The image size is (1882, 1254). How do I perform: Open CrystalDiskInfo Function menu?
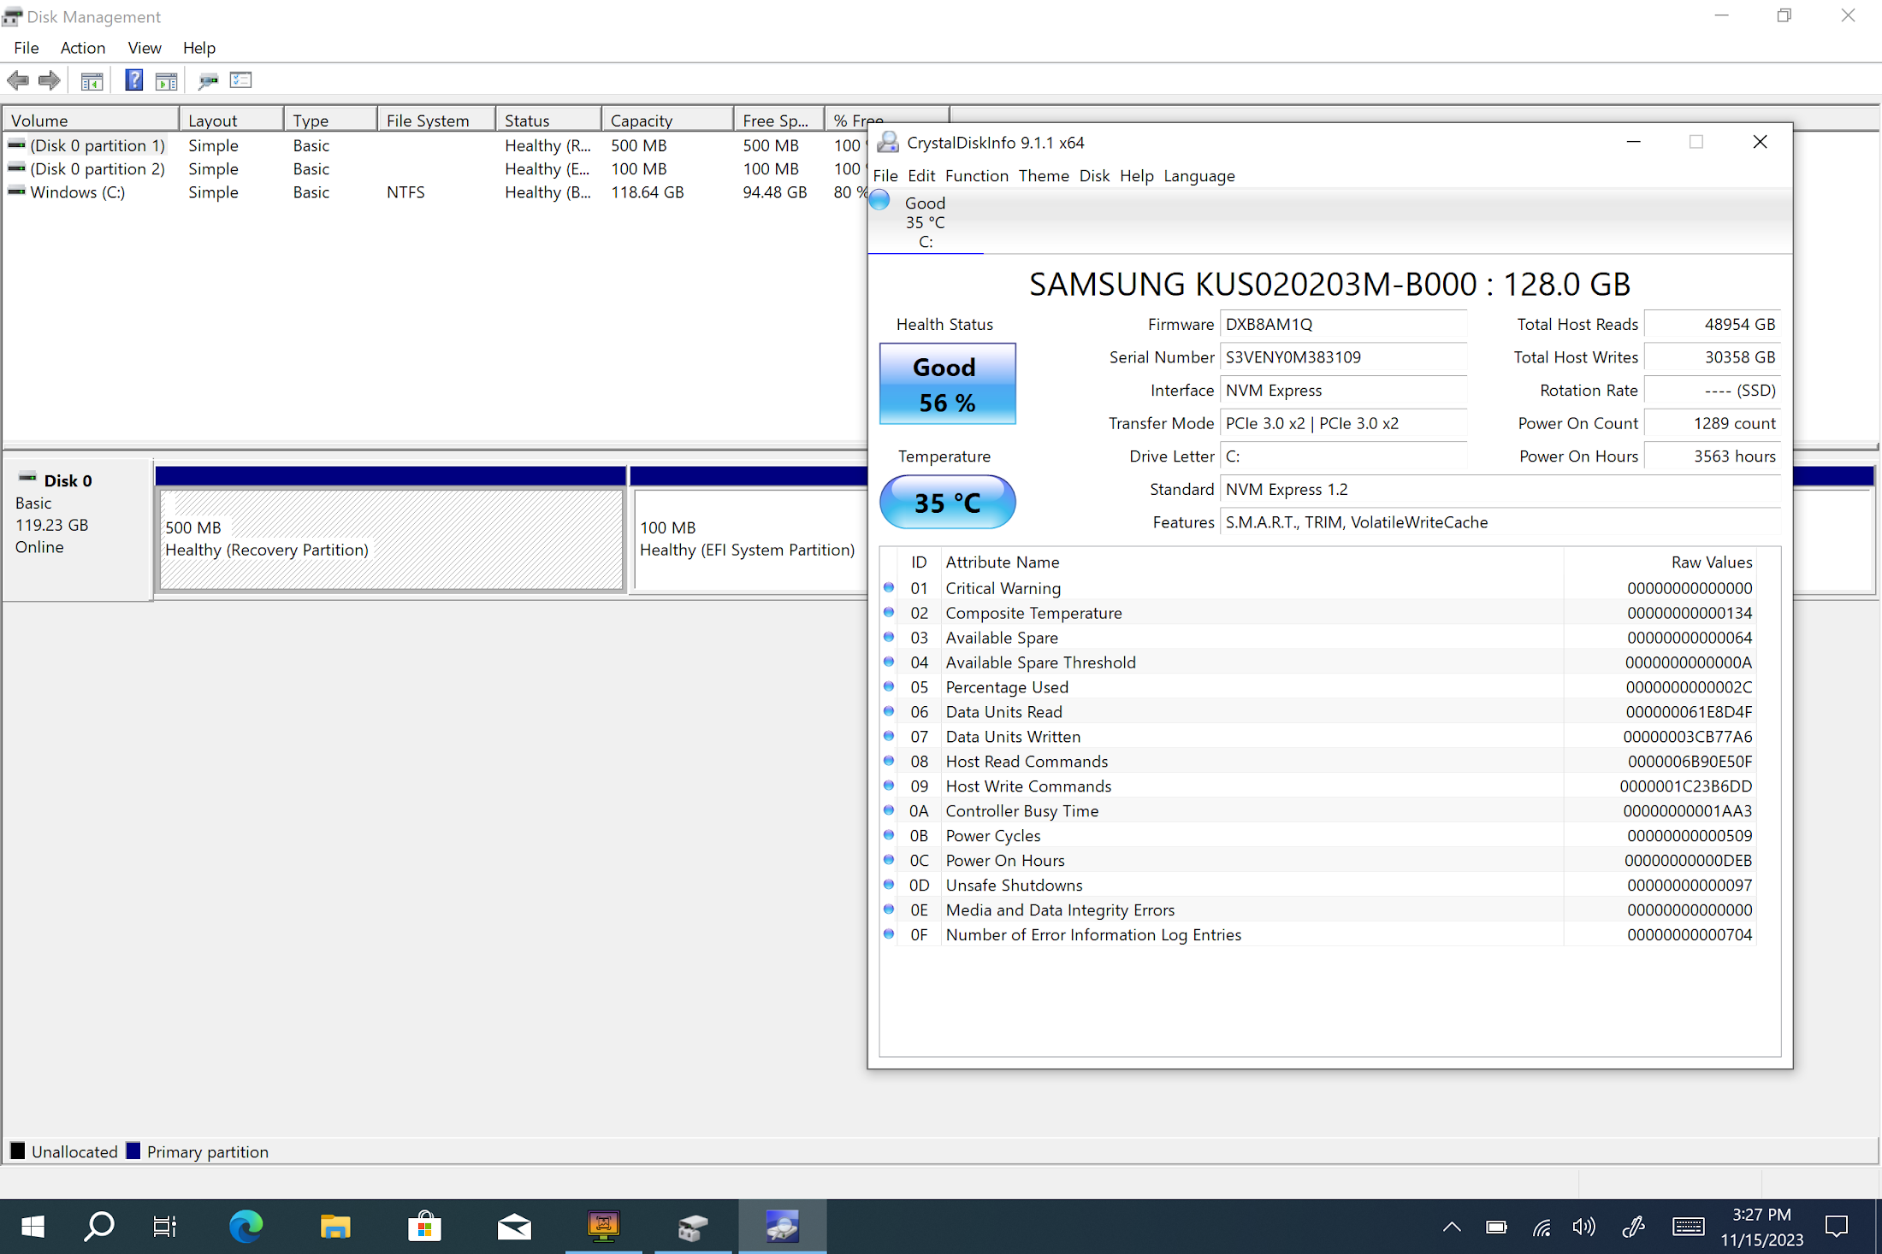click(977, 175)
